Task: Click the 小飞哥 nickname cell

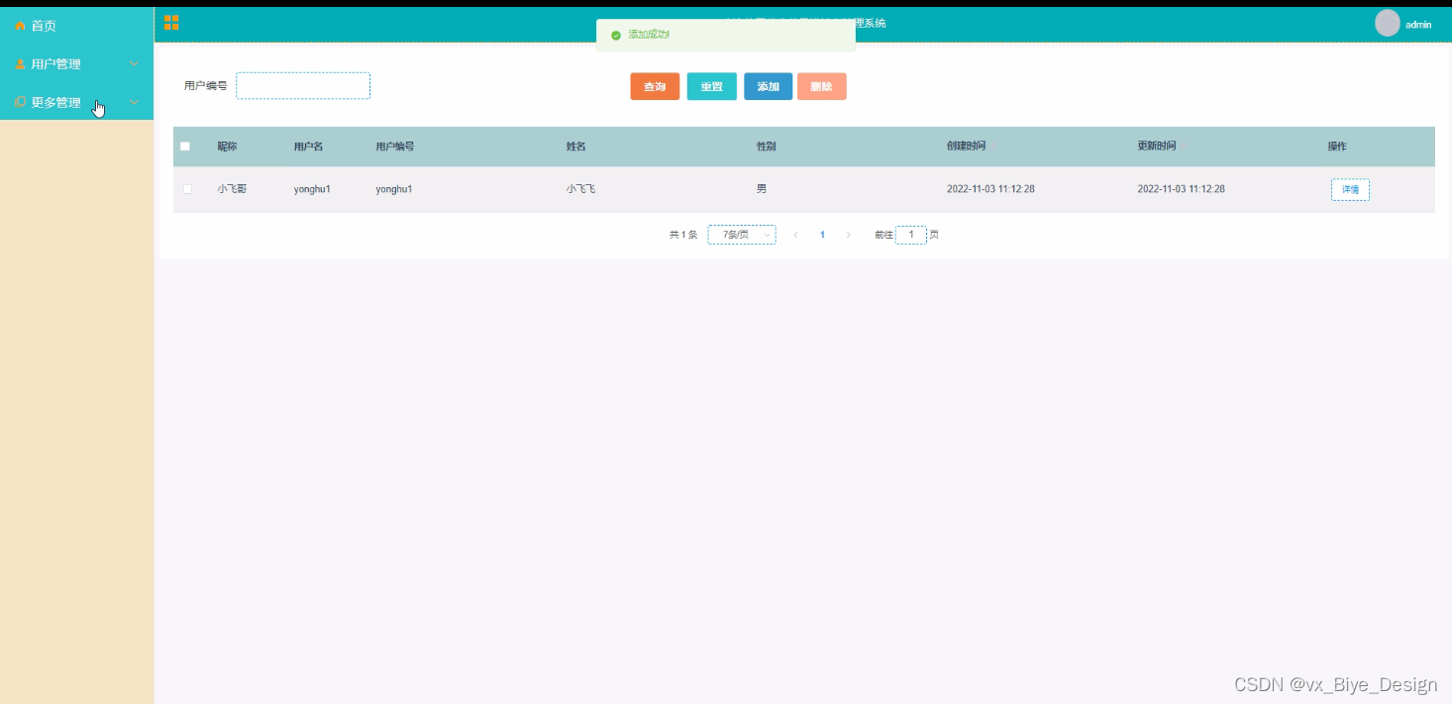Action: [233, 188]
